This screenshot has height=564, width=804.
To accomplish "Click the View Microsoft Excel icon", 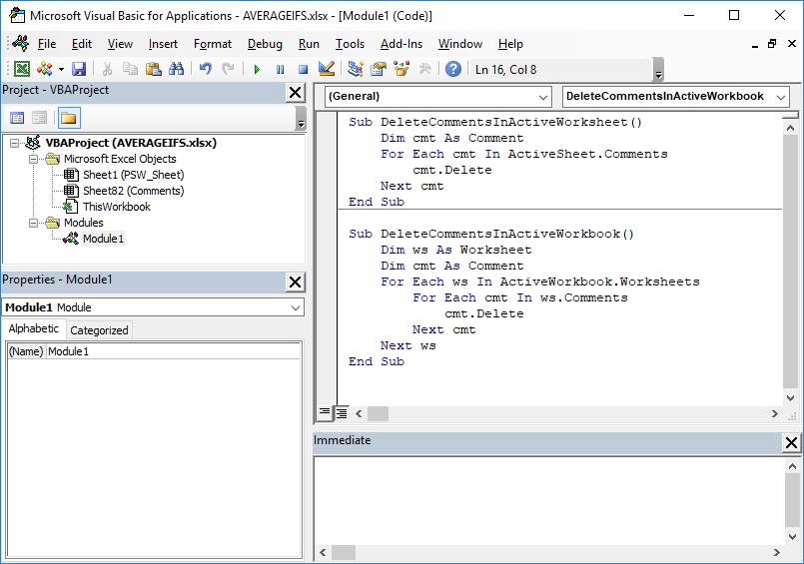I will click(x=22, y=69).
